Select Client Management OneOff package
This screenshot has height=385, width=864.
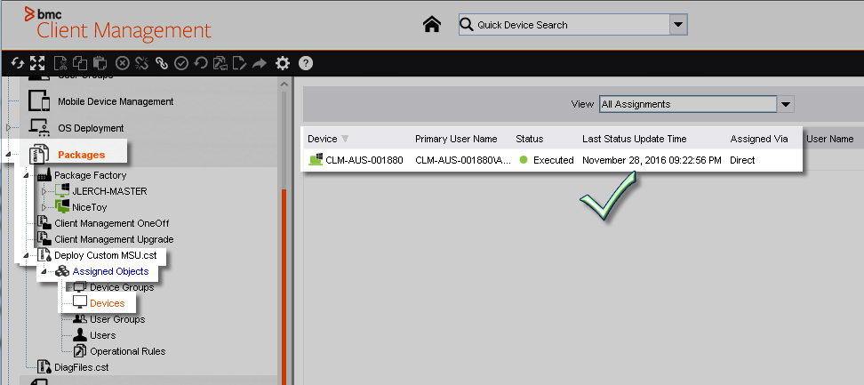tap(112, 223)
